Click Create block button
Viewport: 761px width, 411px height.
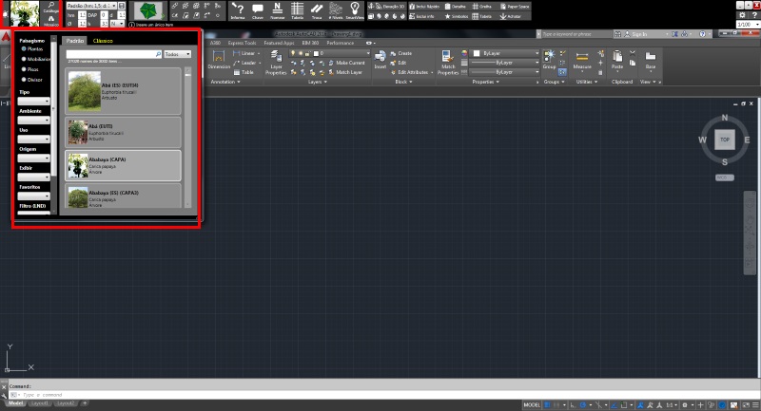[x=400, y=53]
